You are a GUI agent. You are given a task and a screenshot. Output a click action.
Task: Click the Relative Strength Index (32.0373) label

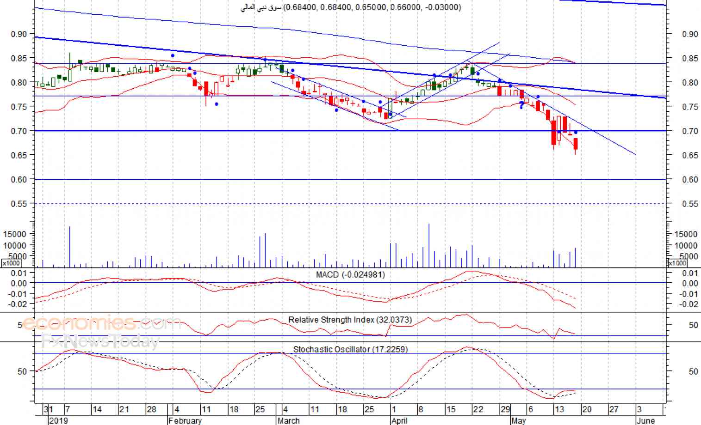(350, 320)
